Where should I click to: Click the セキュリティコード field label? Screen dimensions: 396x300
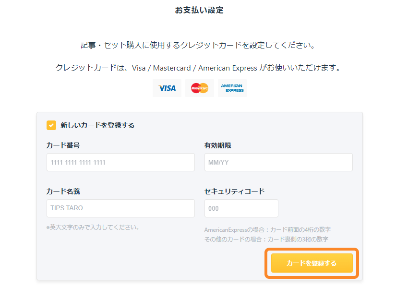pyautogui.click(x=235, y=192)
